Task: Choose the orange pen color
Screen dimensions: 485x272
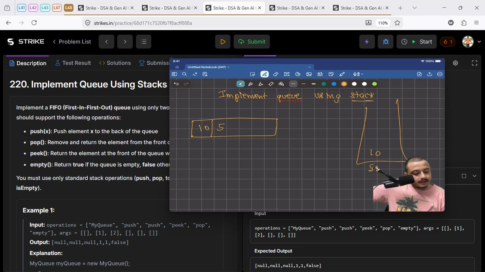Action: coord(344,84)
